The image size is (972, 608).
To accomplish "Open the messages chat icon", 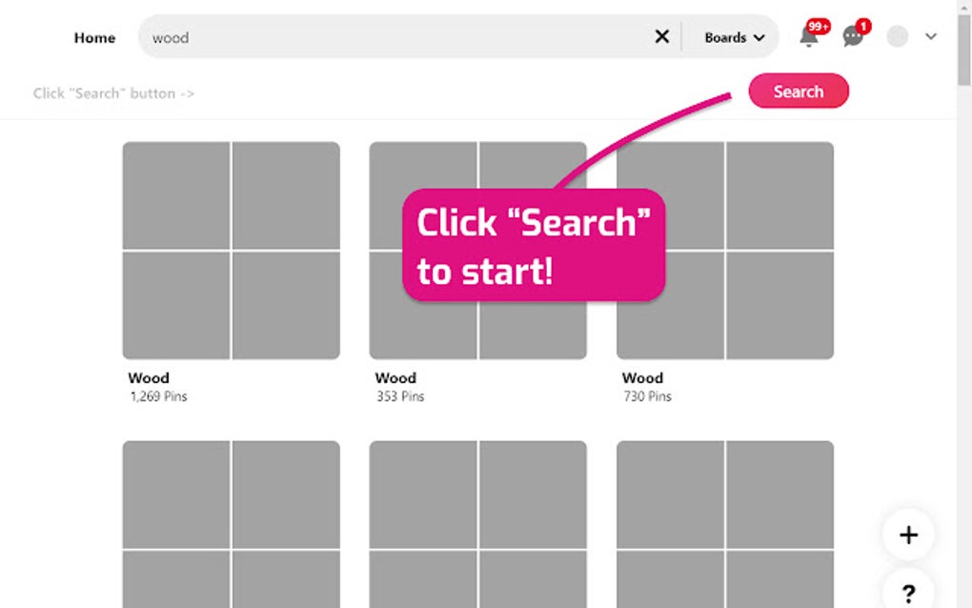I will [851, 39].
